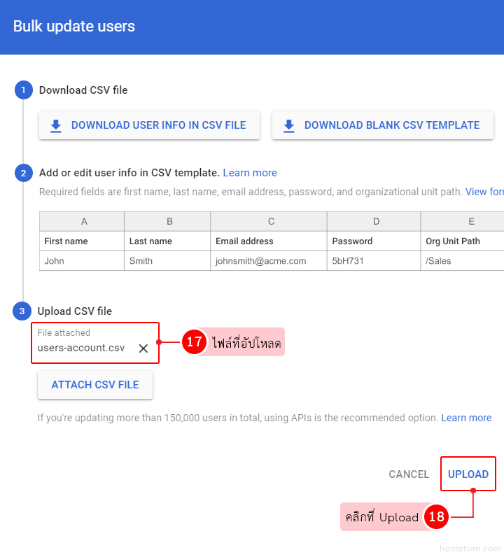Viewport: 504px width, 557px height.
Task: Click the red 18 annotation badge
Action: tap(436, 517)
